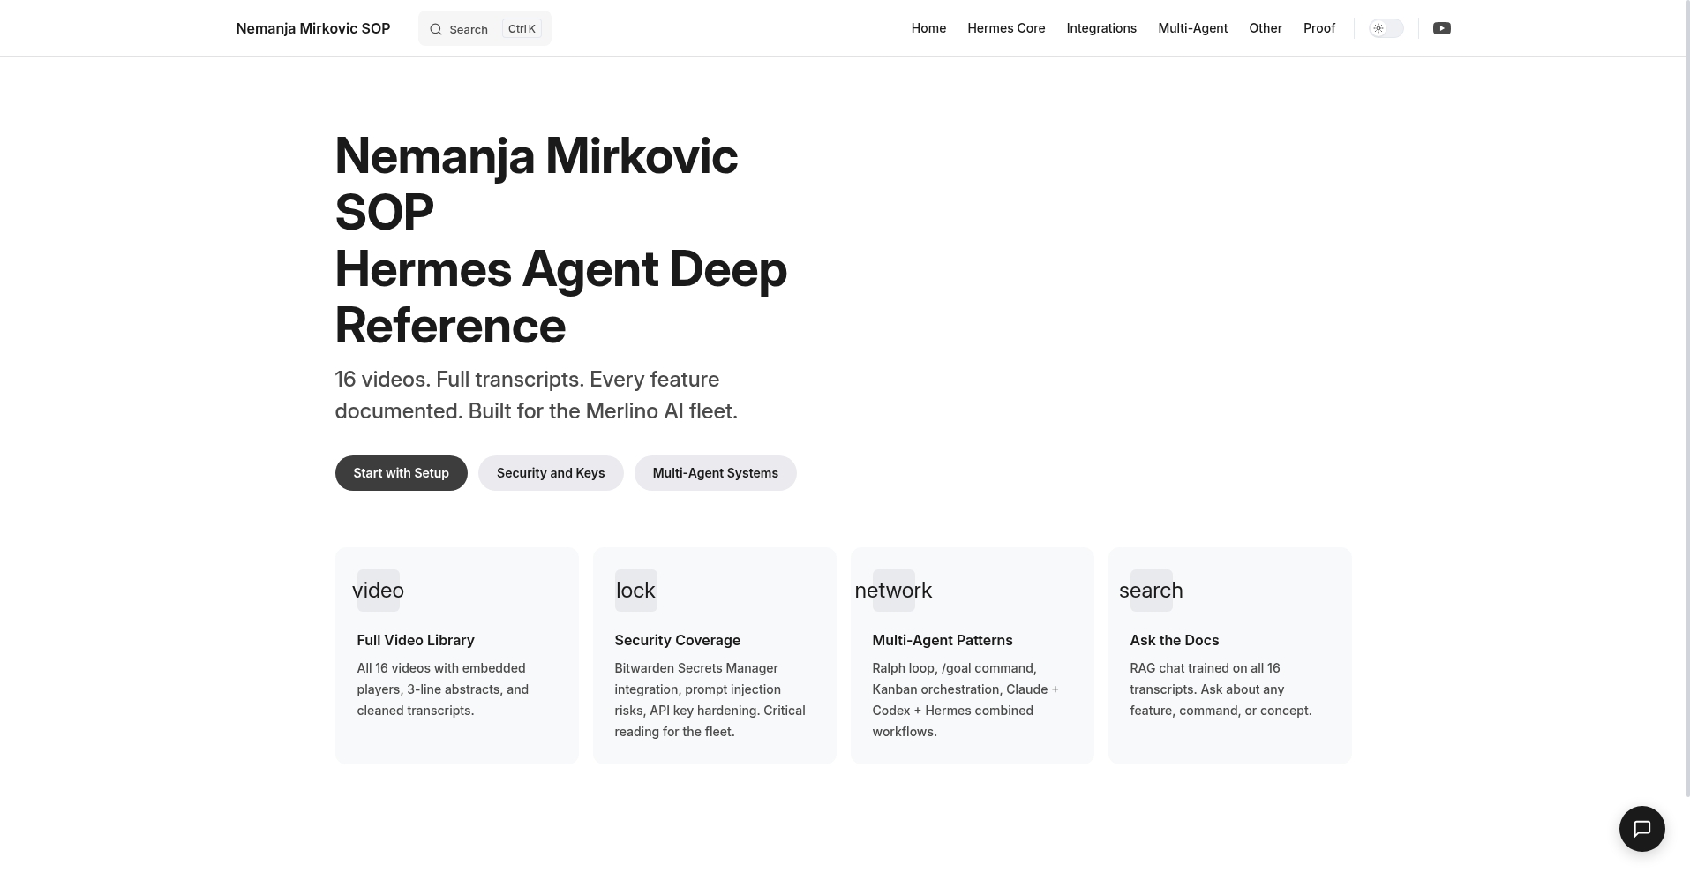1690x873 pixels.
Task: Open the Security Coverage card title
Action: click(x=678, y=640)
